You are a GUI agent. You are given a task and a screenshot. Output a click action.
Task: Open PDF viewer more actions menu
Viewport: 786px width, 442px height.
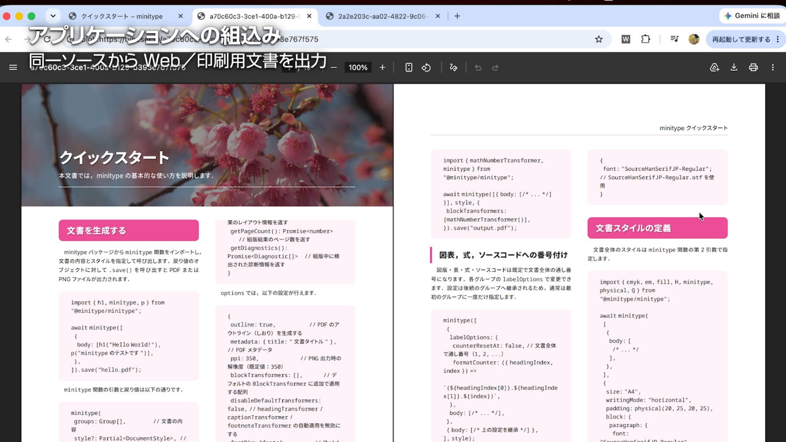click(773, 67)
